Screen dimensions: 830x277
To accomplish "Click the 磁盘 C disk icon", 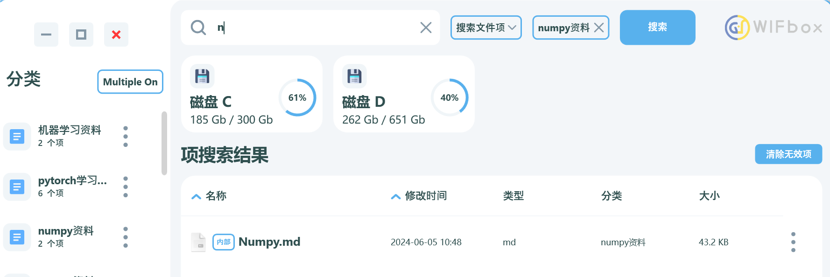I will pyautogui.click(x=202, y=76).
